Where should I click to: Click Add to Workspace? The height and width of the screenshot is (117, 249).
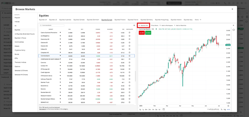click(x=166, y=25)
